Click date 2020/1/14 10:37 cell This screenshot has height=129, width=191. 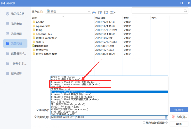tap(105, 34)
